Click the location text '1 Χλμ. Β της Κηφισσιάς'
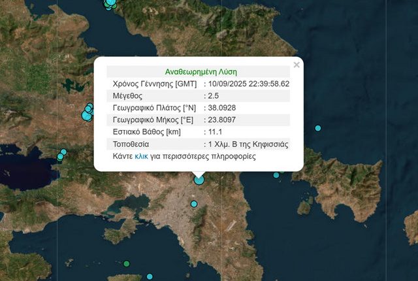The width and height of the screenshot is (418, 281). pyautogui.click(x=248, y=144)
